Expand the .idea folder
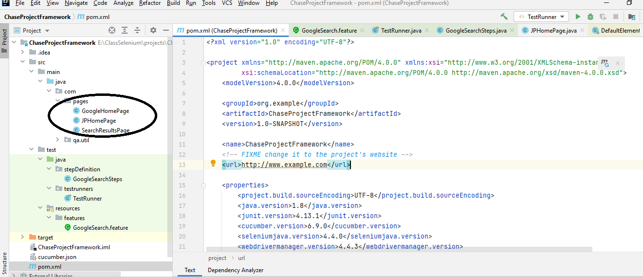Screen dimensions: 643x277 (x=22, y=52)
